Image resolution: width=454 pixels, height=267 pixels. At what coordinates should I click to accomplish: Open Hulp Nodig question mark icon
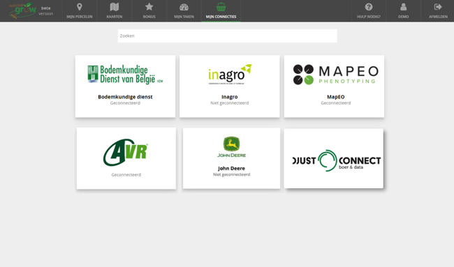[369, 7]
